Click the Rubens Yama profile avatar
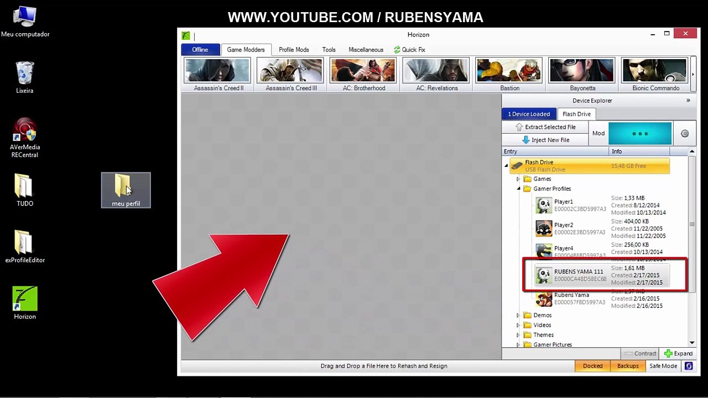The image size is (708, 398). 544,299
